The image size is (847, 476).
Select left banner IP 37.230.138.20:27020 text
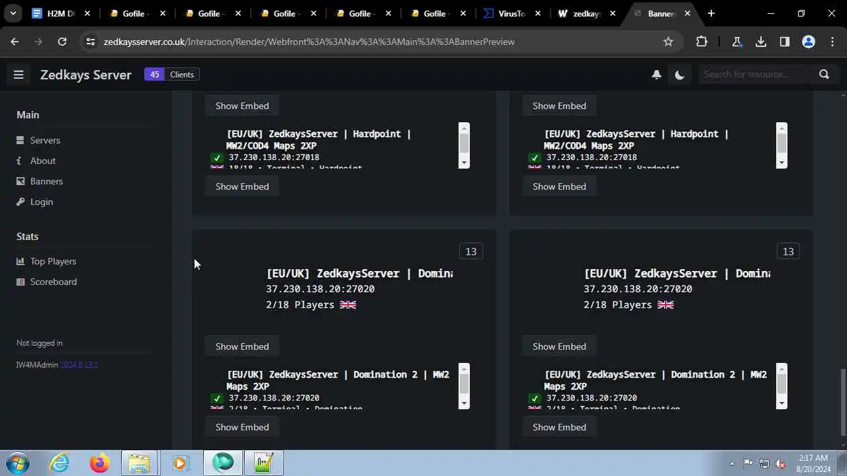(320, 289)
